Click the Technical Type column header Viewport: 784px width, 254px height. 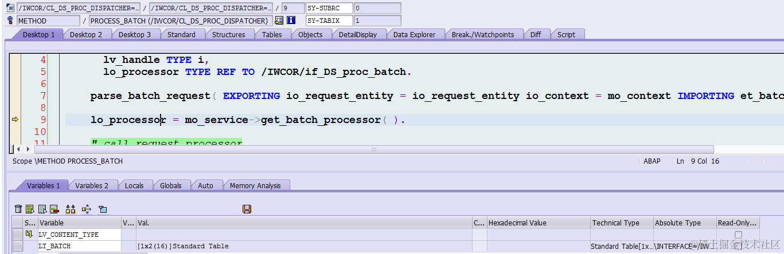(x=622, y=223)
